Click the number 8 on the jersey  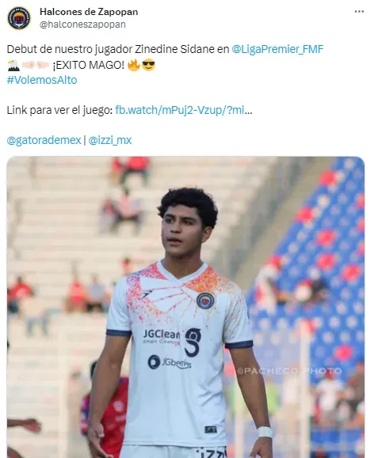193,343
